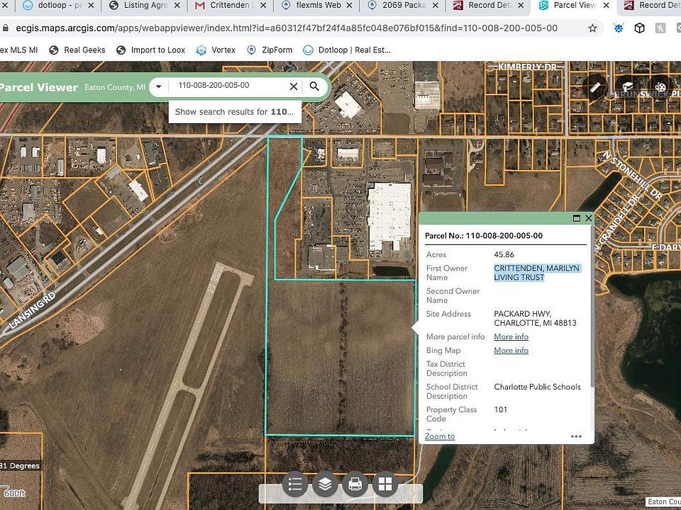Click popup title Parcel No. 110-008-200-005-00
This screenshot has width=681, height=510.
tap(484, 236)
